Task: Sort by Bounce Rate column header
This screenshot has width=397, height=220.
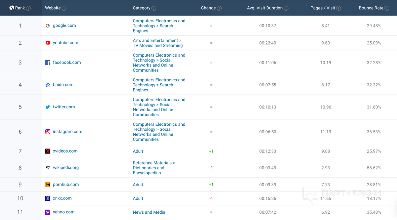Action: point(371,8)
